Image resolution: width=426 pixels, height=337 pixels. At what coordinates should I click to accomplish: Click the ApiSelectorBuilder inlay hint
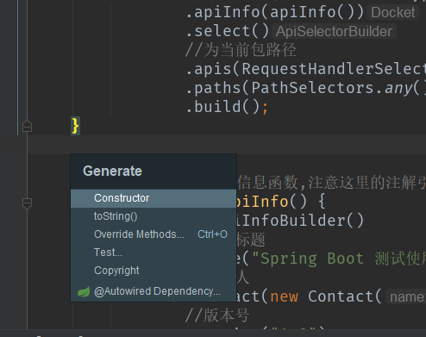click(334, 32)
